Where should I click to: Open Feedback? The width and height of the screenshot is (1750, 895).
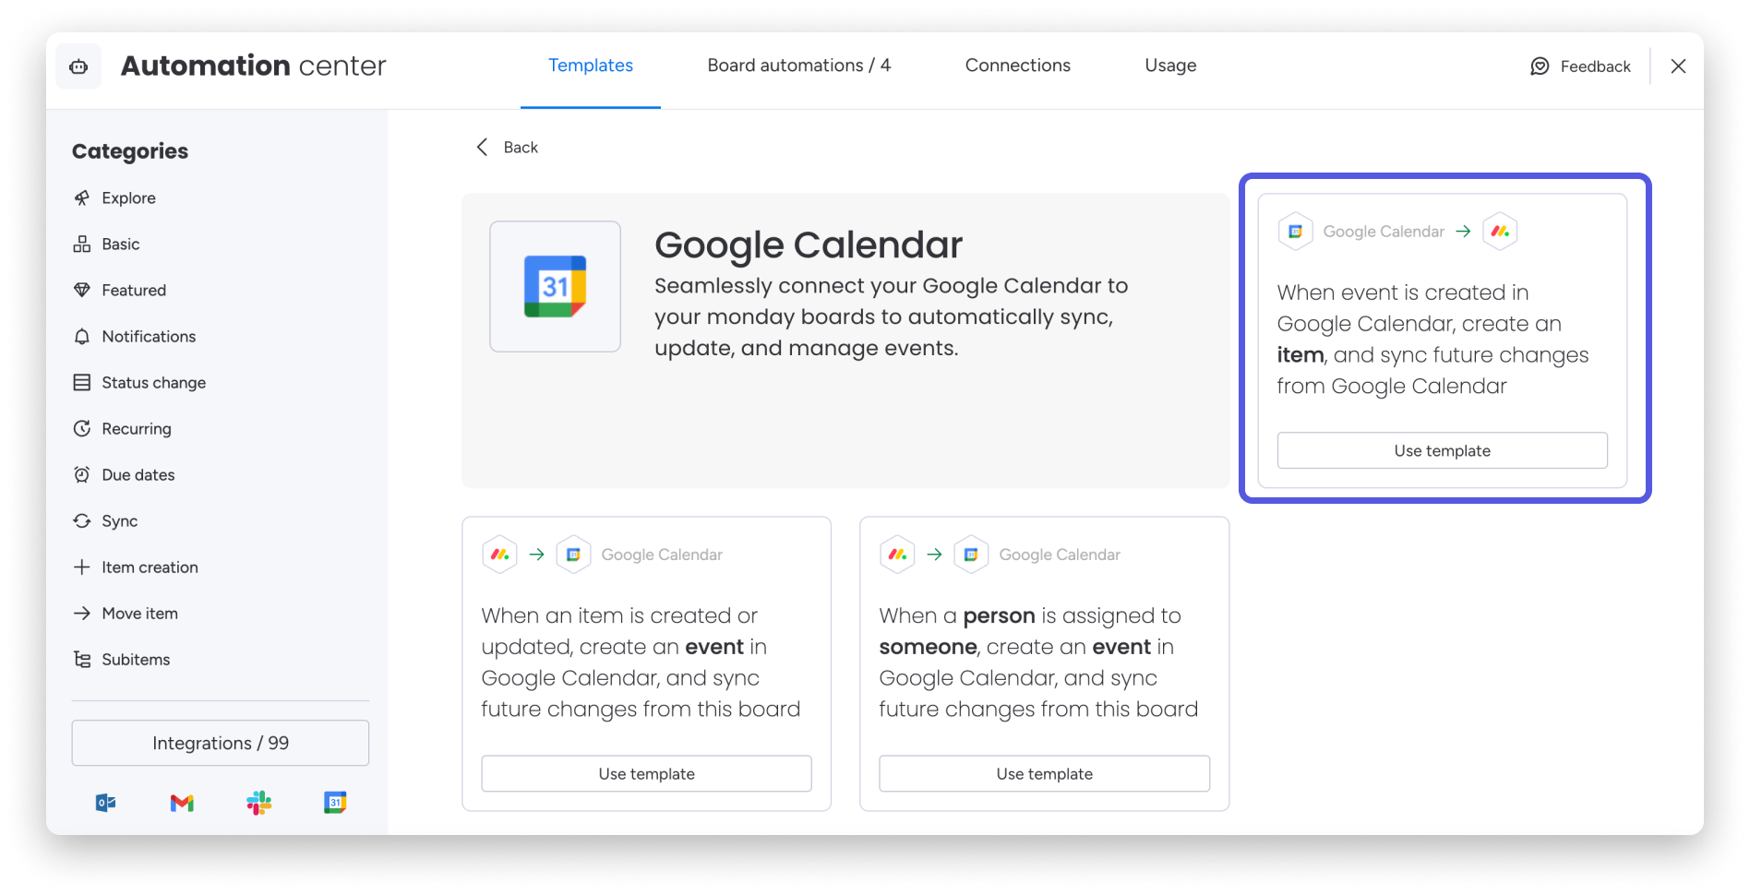pyautogui.click(x=1580, y=66)
